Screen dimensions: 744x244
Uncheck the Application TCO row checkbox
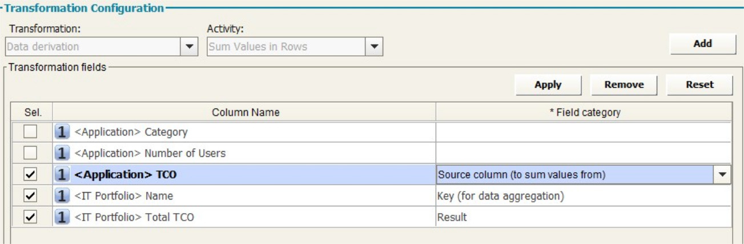[x=31, y=175]
